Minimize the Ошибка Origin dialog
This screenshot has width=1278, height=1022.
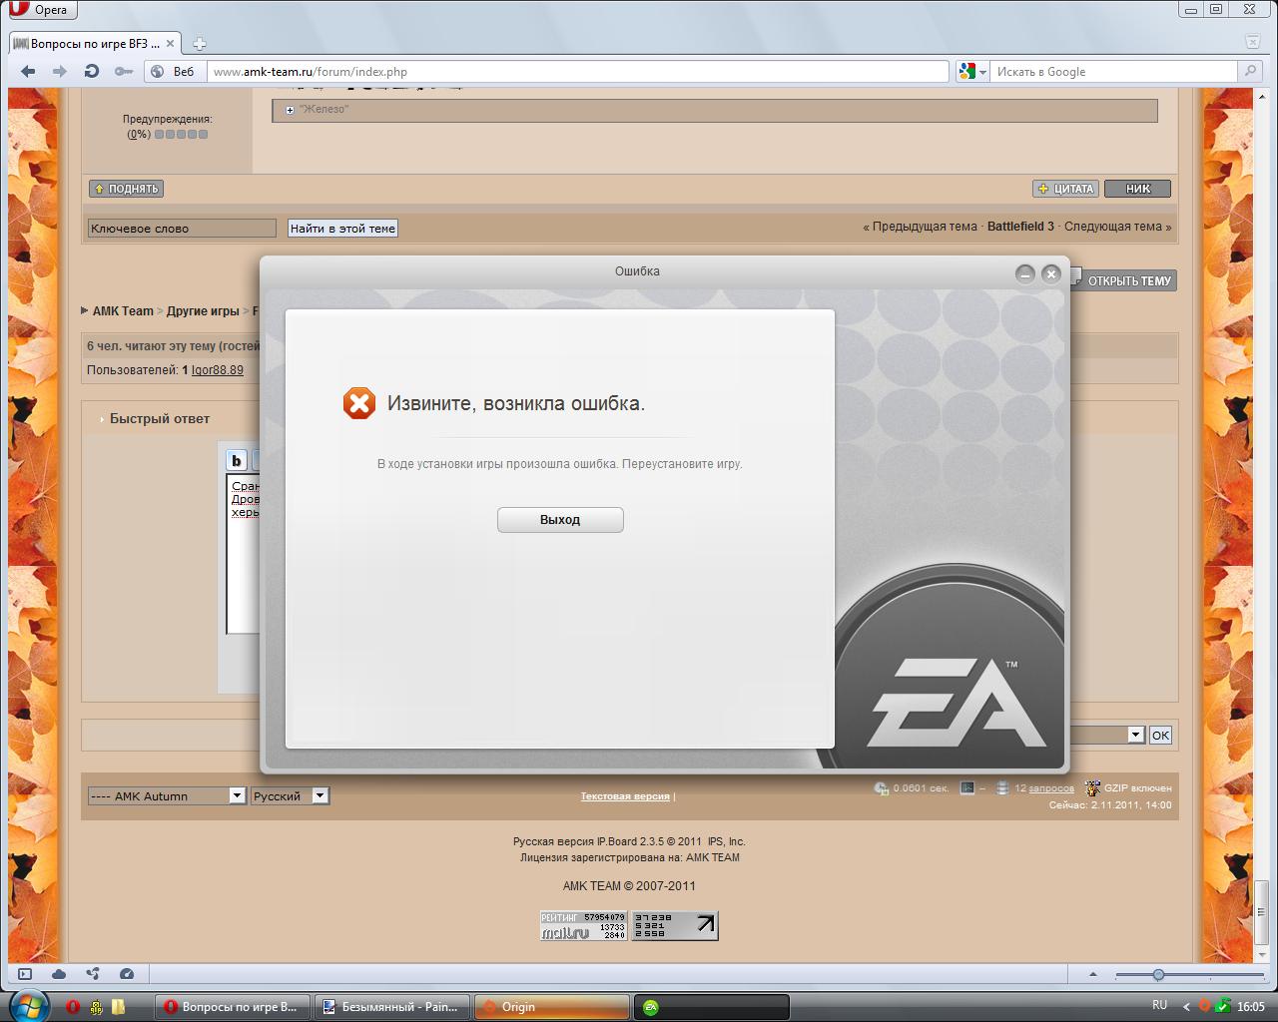point(1025,273)
